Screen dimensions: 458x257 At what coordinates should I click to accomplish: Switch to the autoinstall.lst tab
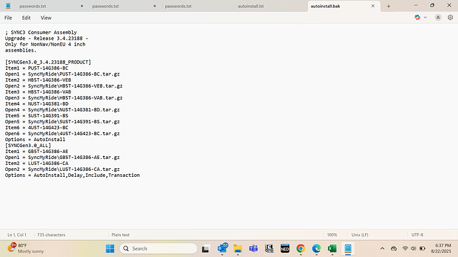(x=251, y=6)
